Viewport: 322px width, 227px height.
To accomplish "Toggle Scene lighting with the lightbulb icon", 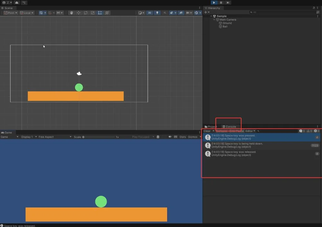I will pos(157,13).
